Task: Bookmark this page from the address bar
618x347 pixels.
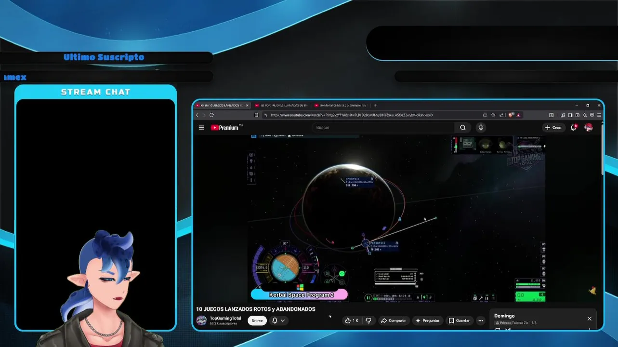Action: click(x=256, y=115)
